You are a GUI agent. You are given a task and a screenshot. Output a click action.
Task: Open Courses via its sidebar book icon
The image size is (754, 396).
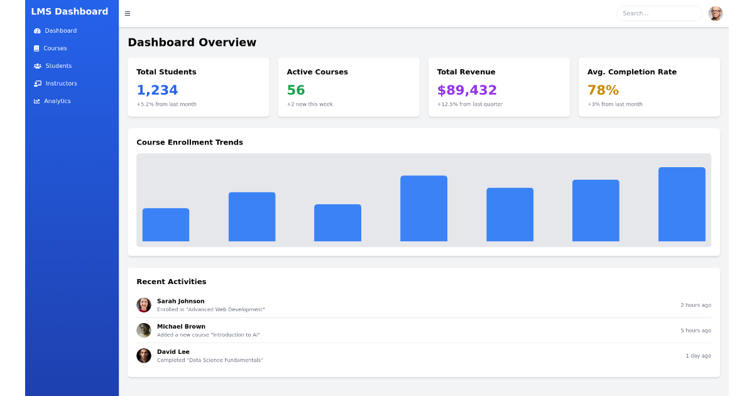36,48
